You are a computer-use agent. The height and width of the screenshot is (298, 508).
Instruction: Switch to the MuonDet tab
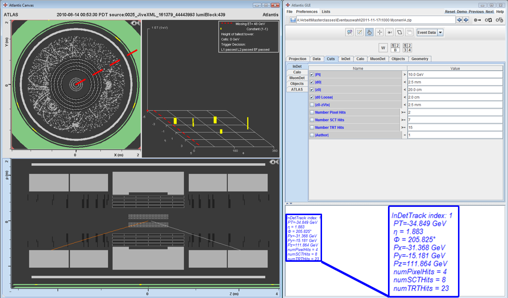click(378, 59)
